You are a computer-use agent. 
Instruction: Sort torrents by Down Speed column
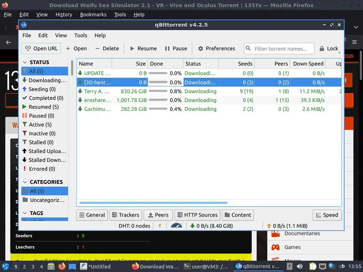coord(308,64)
